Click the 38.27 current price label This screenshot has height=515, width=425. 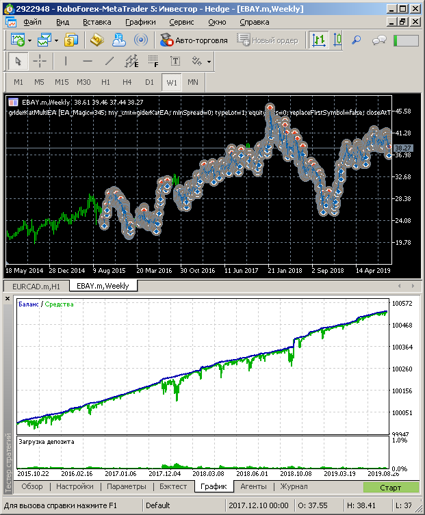(402, 148)
